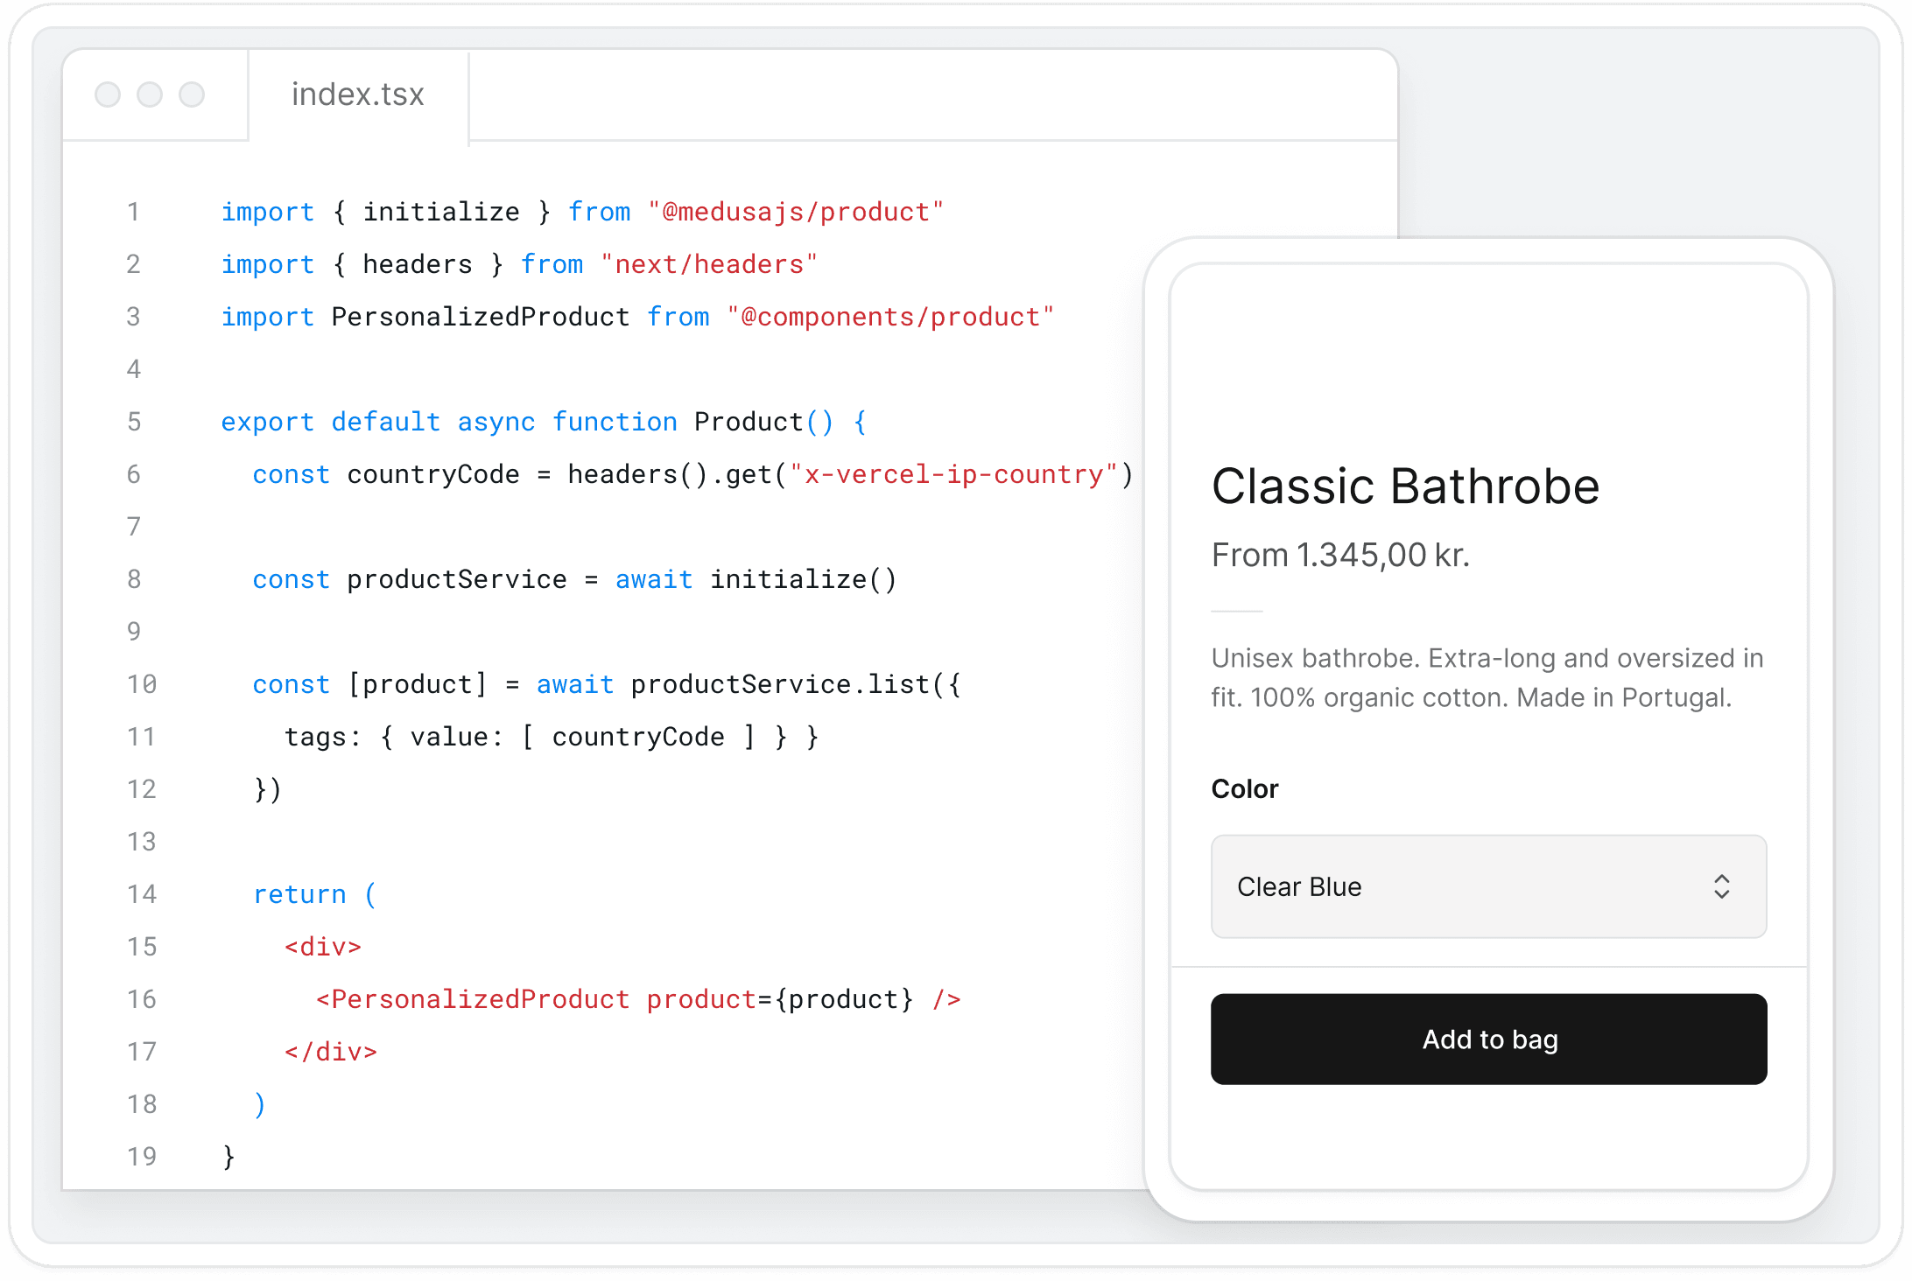Switch to the index.tsx tab

click(x=357, y=94)
